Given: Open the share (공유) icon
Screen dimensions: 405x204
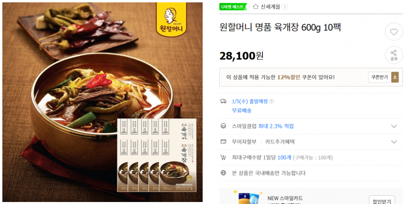Looking at the screenshot, I should click(x=394, y=55).
